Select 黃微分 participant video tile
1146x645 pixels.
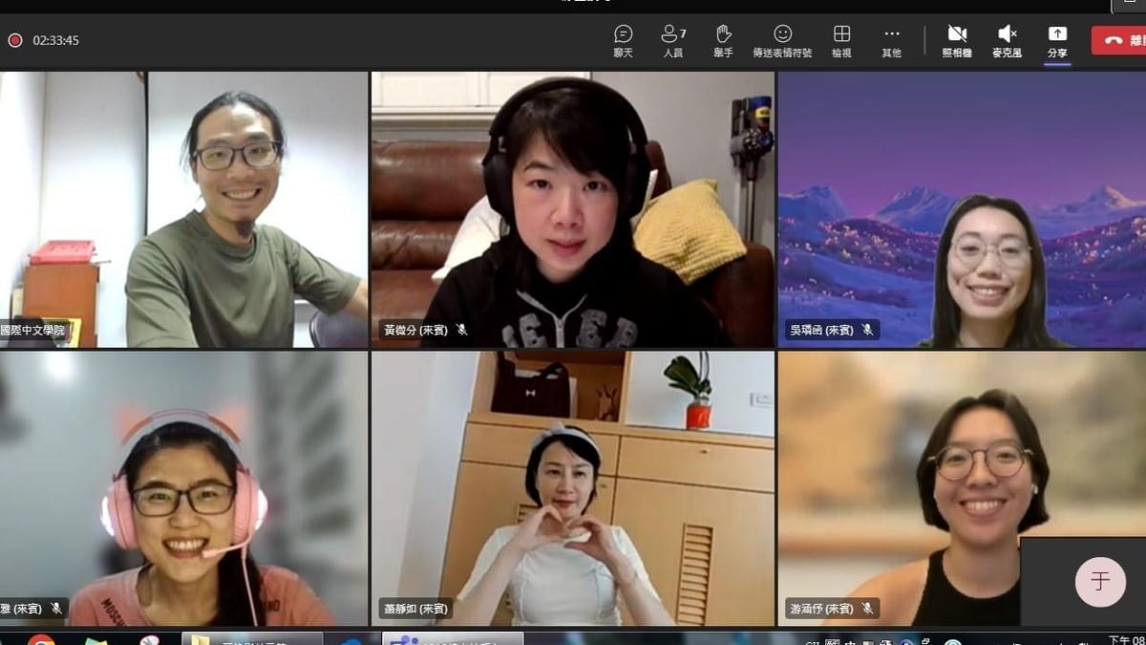click(573, 209)
